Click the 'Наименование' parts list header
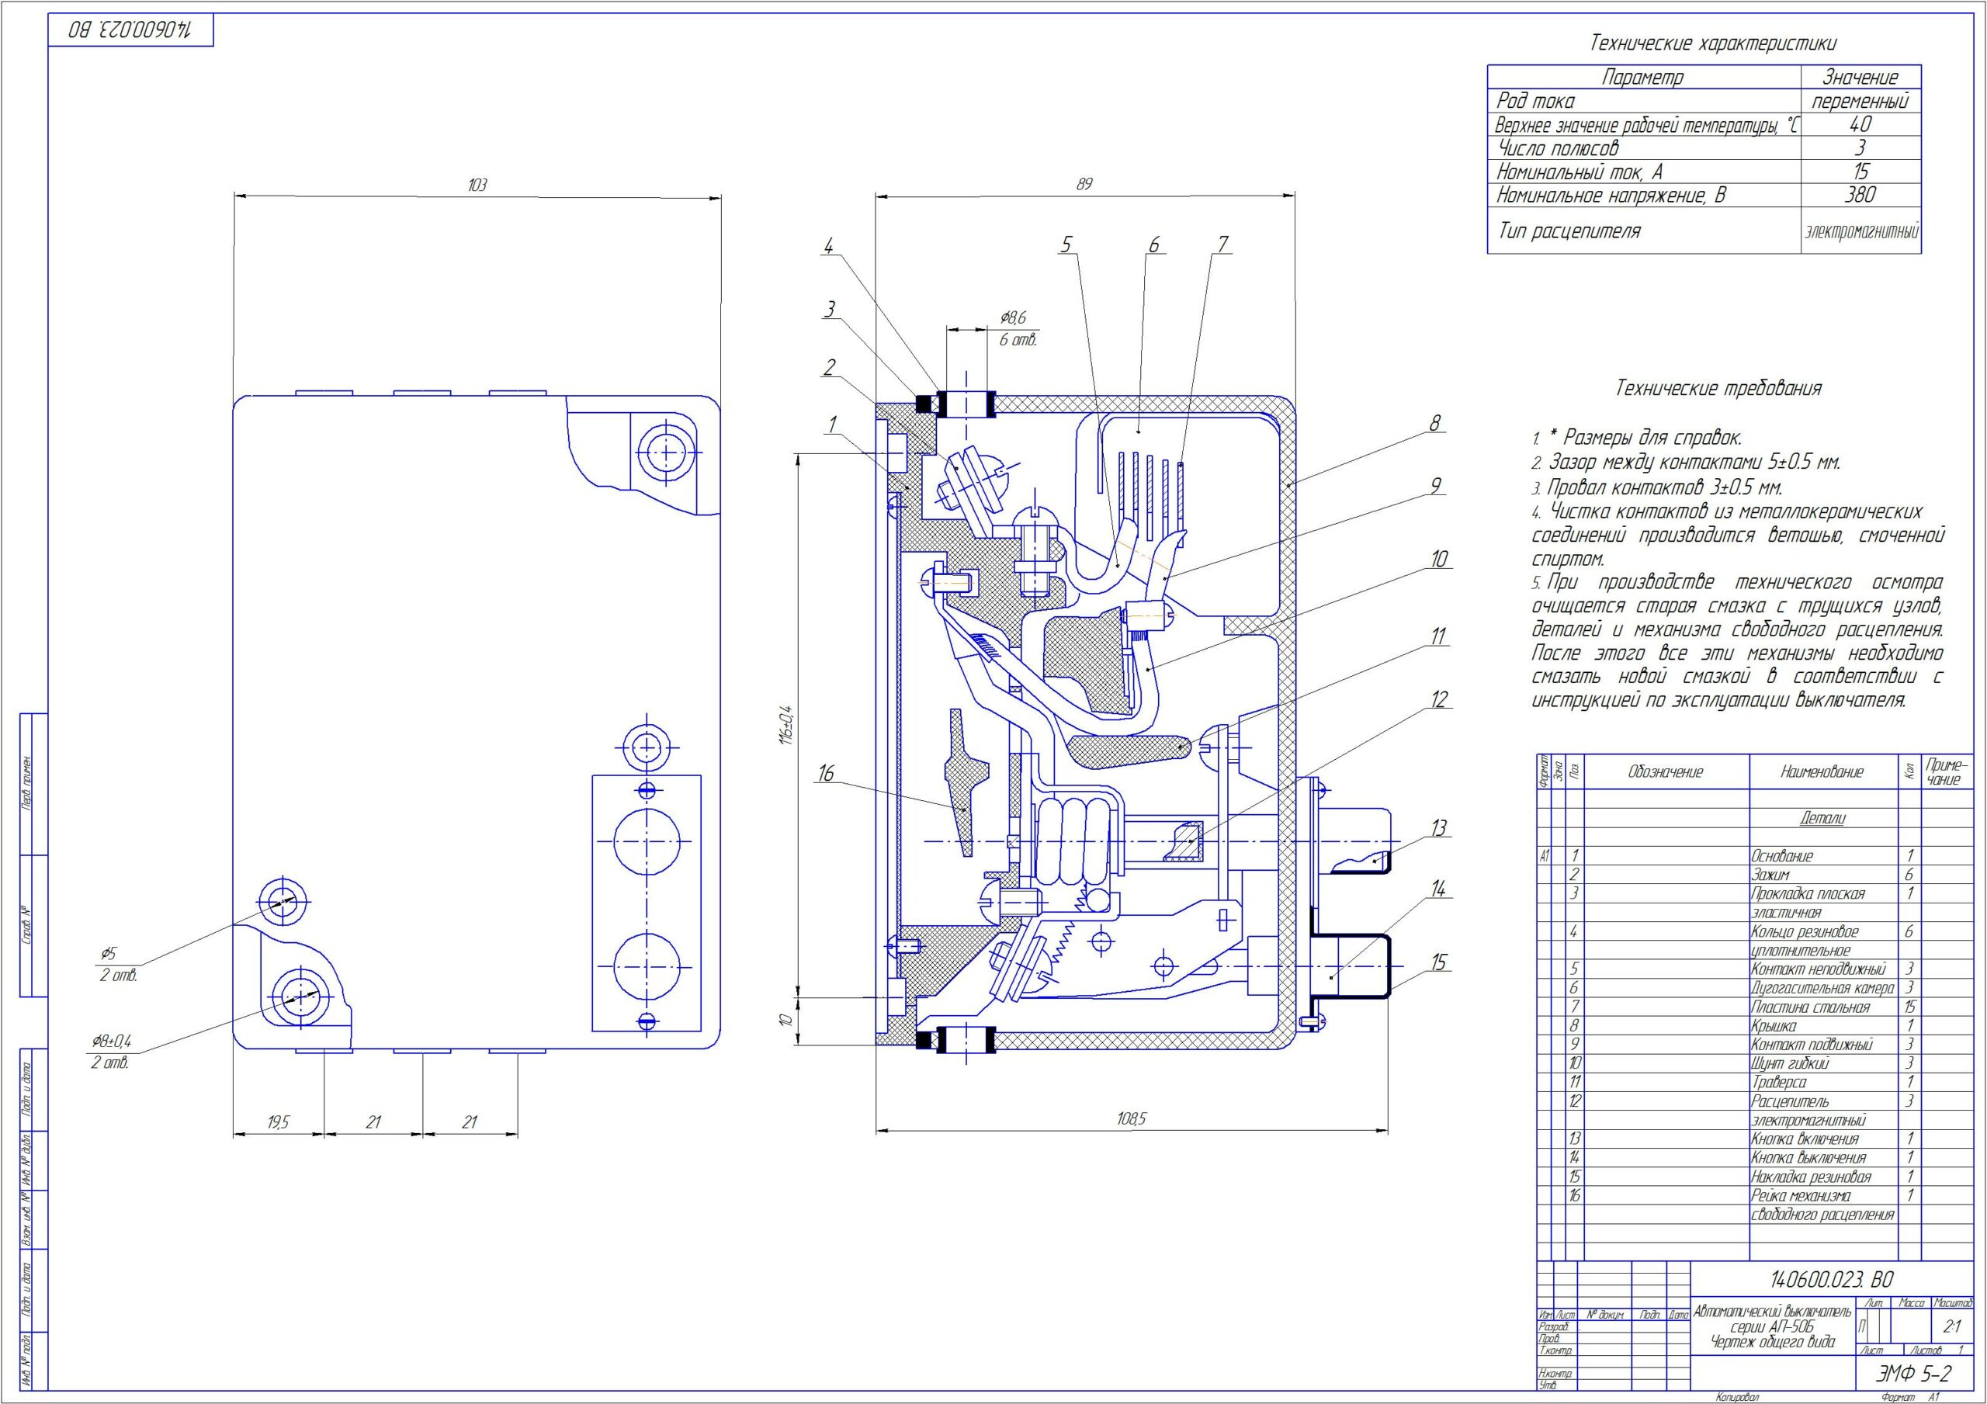 click(x=1822, y=771)
